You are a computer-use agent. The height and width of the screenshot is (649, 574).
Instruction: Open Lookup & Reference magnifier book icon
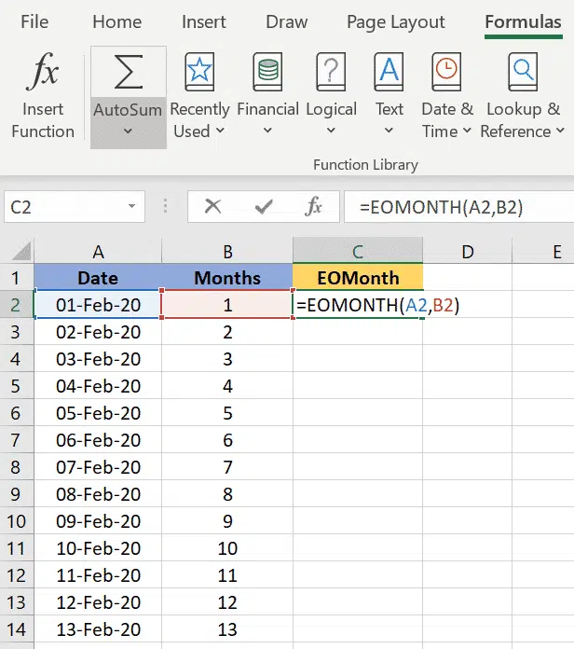point(523,71)
